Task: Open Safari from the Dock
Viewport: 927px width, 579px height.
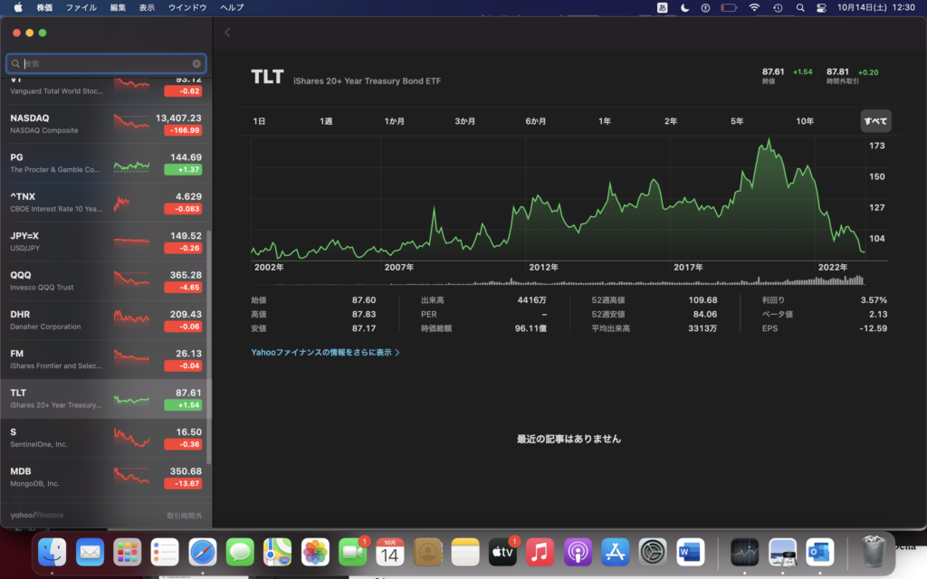Action: (x=202, y=550)
